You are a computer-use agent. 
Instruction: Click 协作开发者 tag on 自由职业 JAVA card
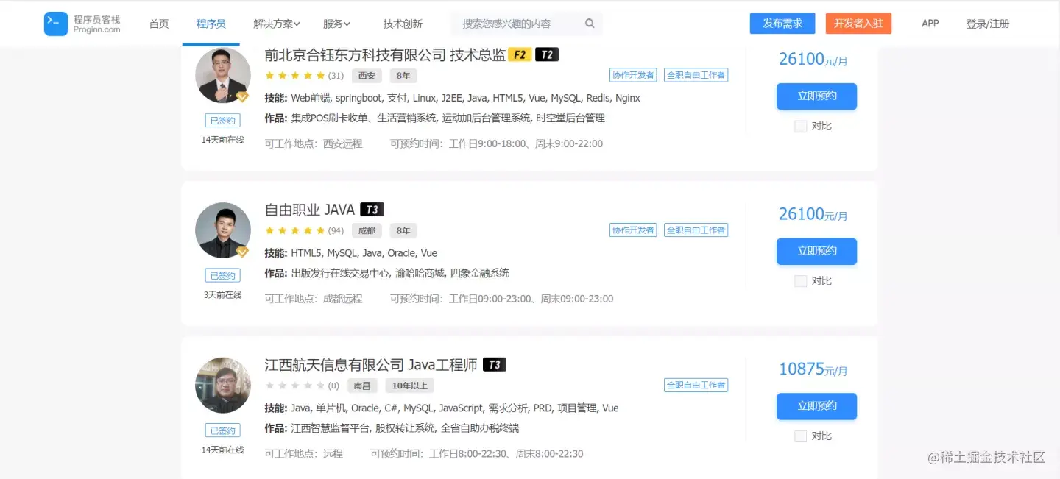tap(633, 230)
